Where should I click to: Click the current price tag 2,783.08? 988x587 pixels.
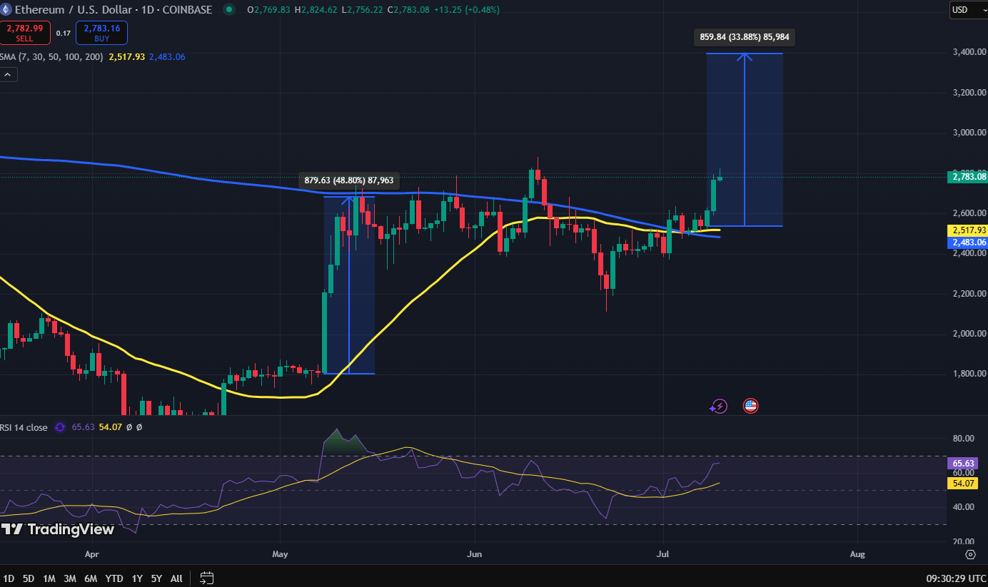pyautogui.click(x=967, y=176)
